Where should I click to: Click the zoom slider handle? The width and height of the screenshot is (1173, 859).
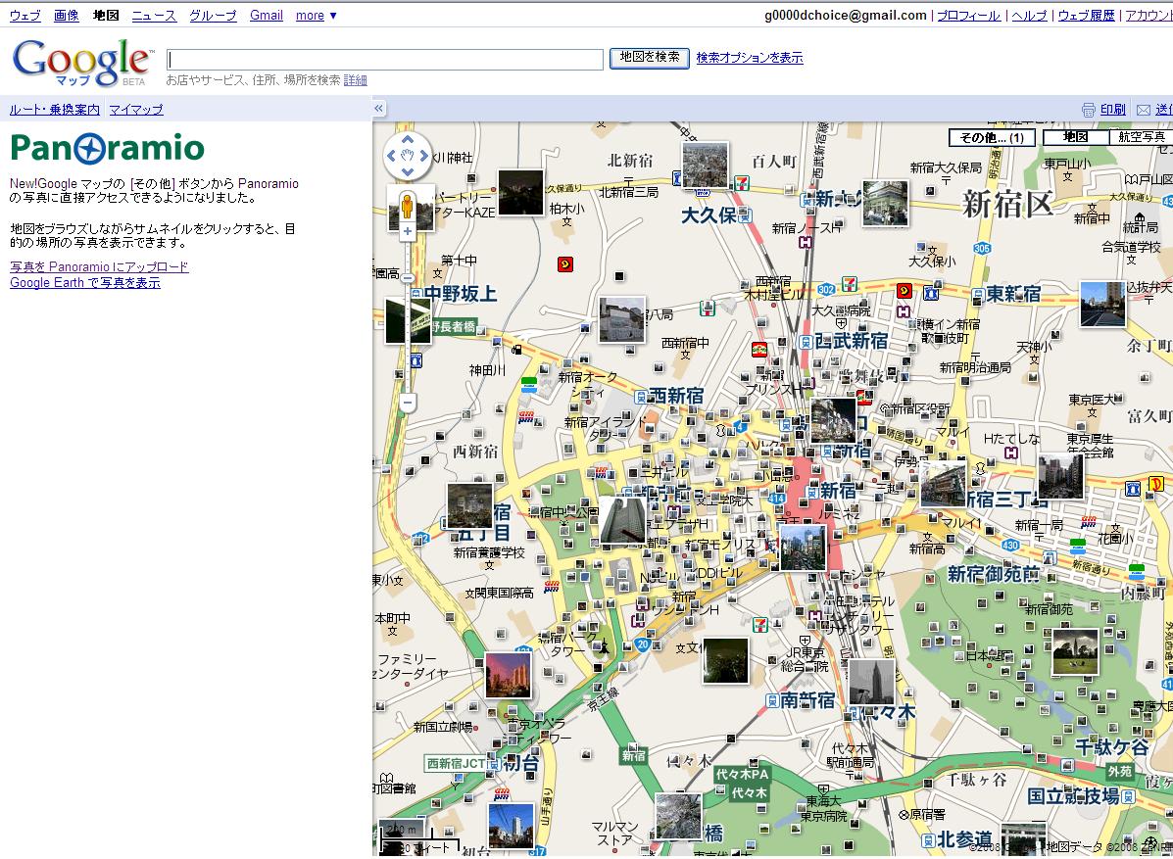coord(407,278)
